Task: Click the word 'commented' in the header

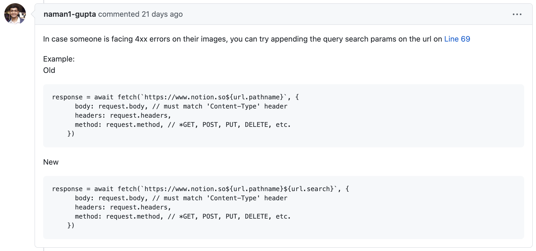Action: (119, 14)
